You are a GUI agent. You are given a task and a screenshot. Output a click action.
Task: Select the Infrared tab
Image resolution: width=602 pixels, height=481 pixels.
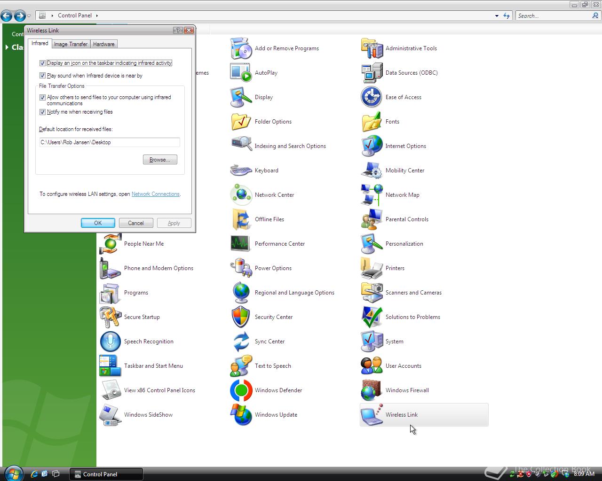40,43
